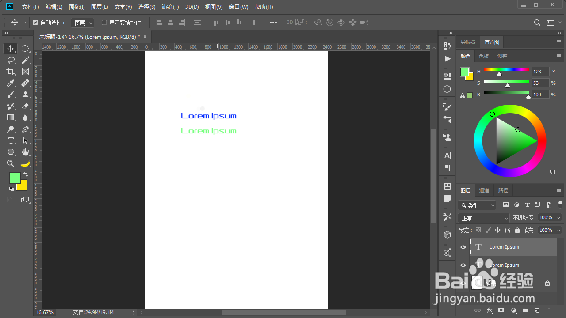Expand status bar info arrow

click(x=134, y=312)
